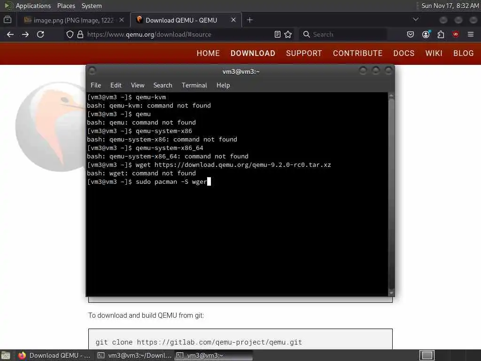Click the terminal window menu icon in titlebar
The width and height of the screenshot is (481, 361).
(92, 71)
